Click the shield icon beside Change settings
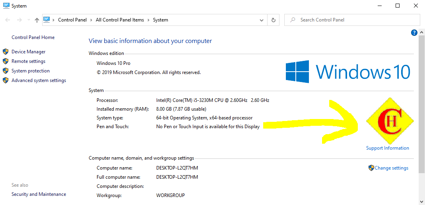 click(371, 168)
